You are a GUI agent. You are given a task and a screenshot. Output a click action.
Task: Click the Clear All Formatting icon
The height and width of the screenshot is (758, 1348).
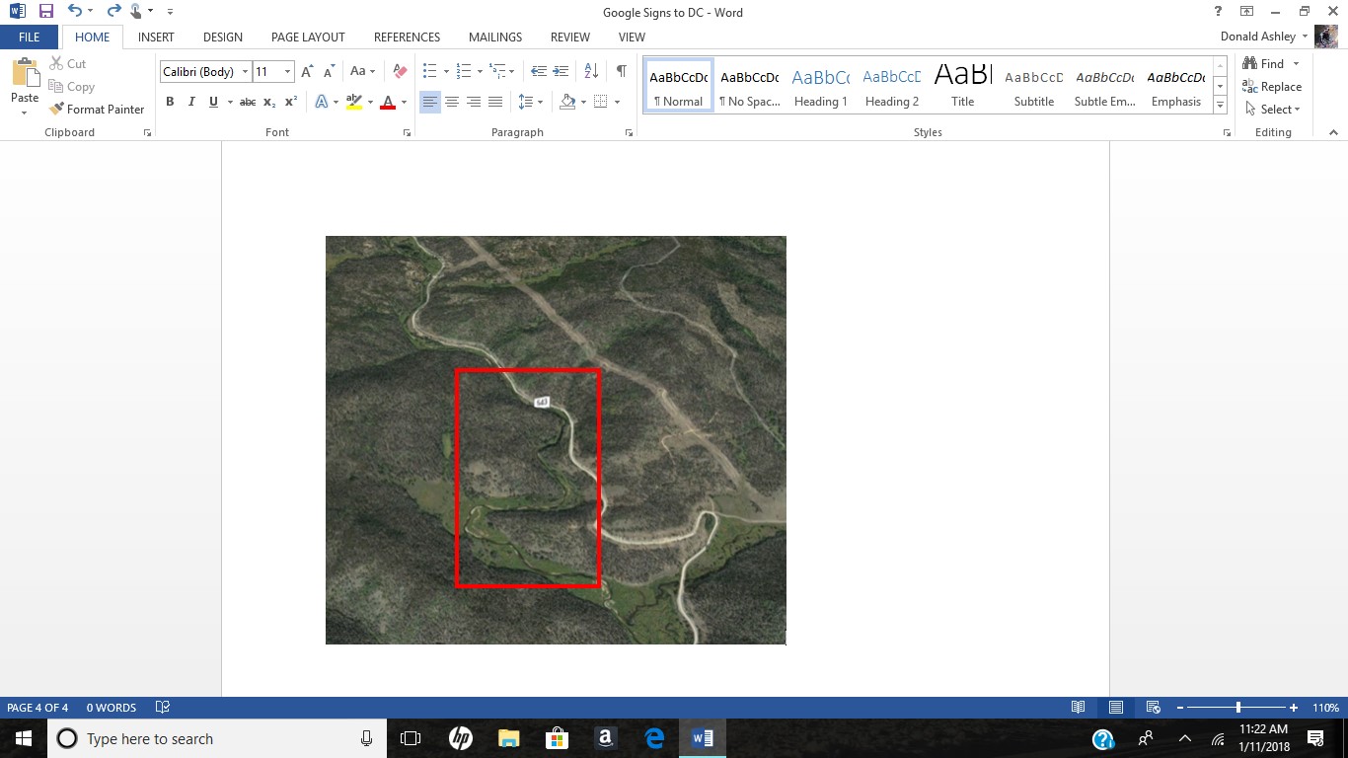(x=400, y=71)
